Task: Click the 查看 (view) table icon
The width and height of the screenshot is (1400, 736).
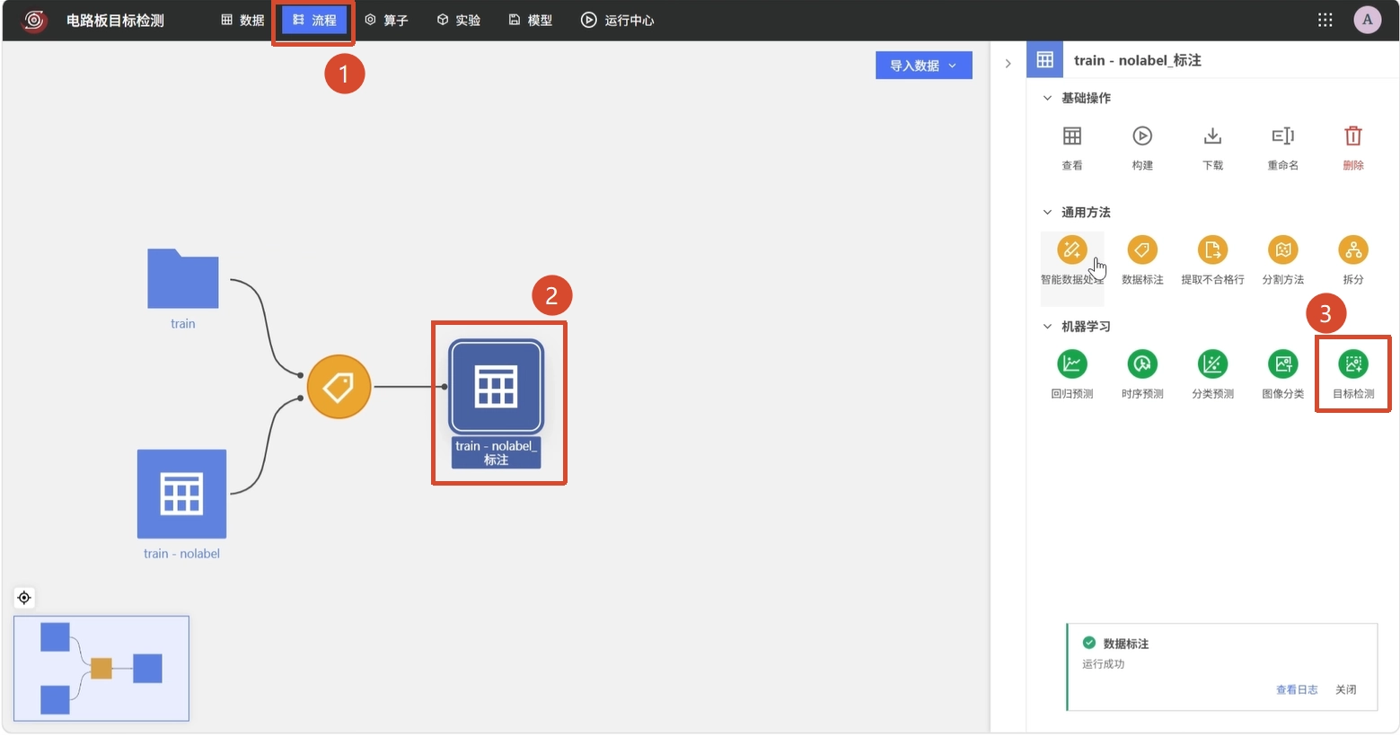Action: pos(1072,136)
